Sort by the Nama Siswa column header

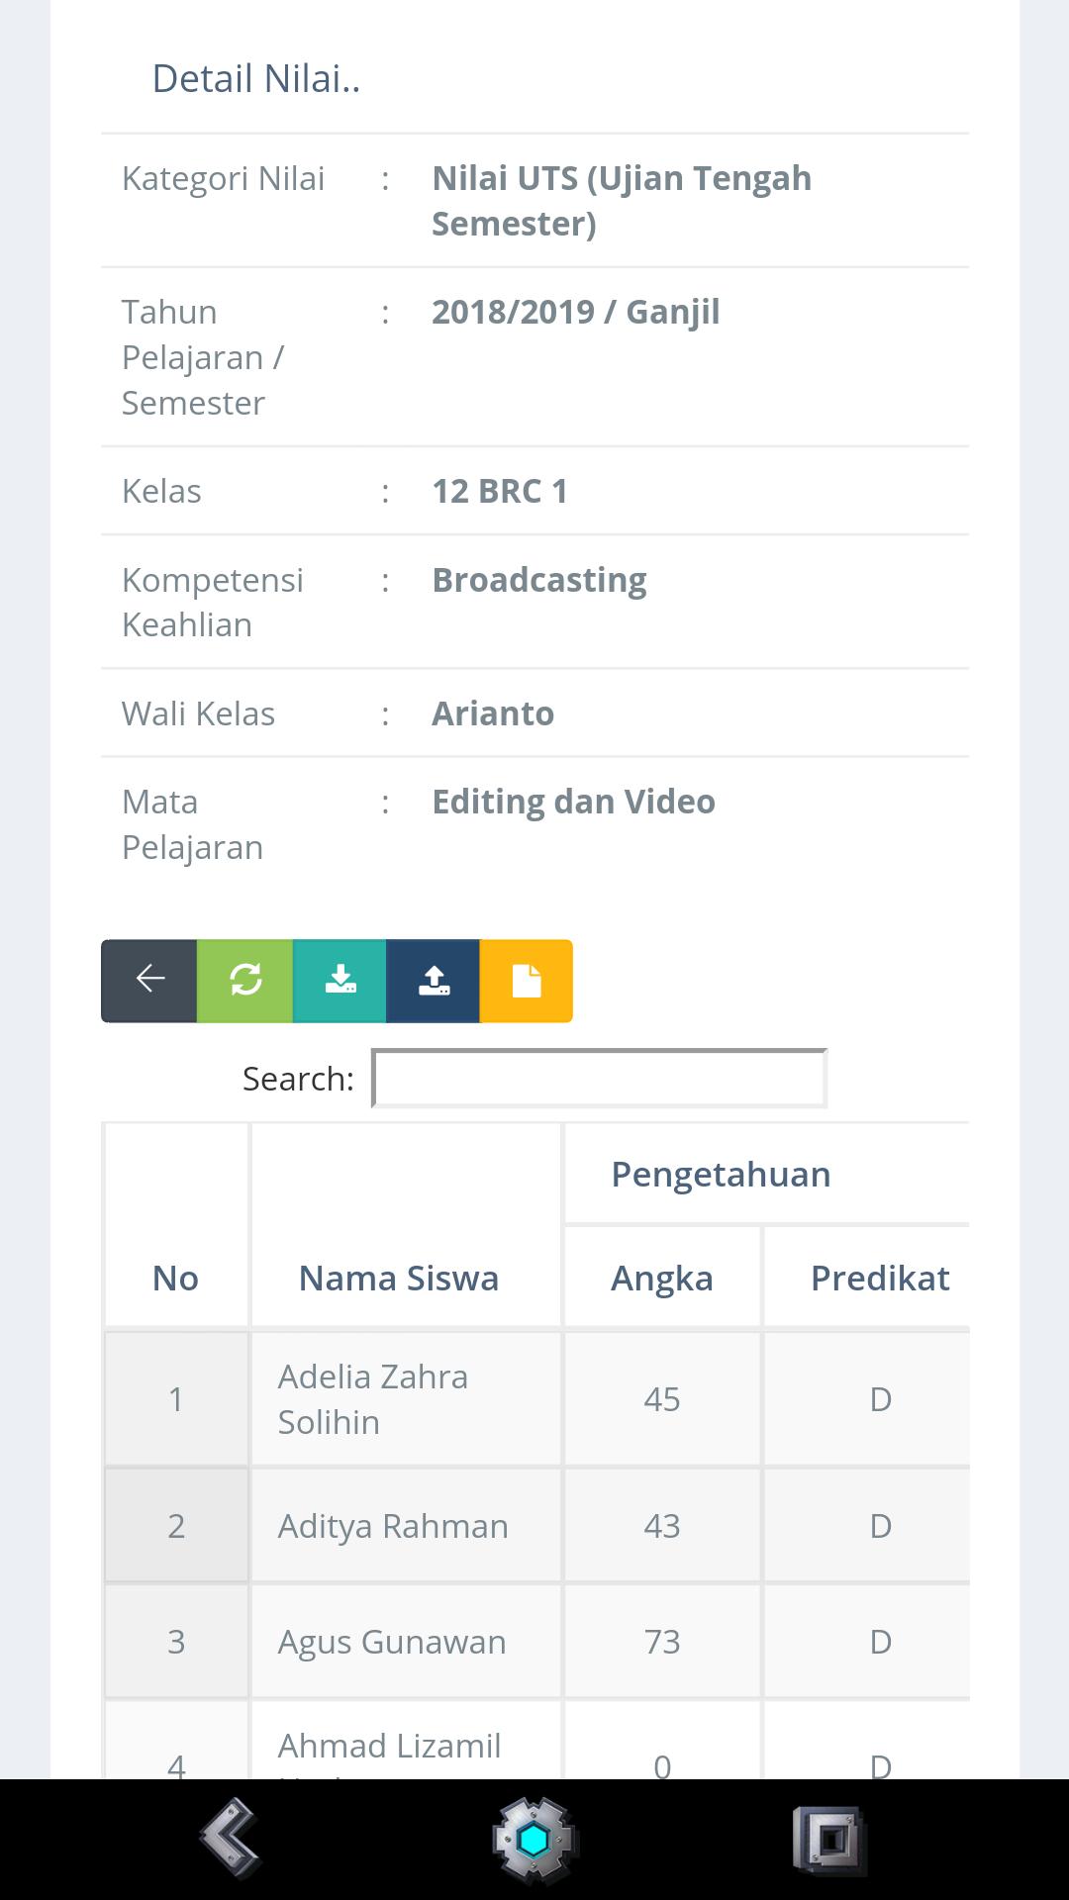[x=399, y=1278]
